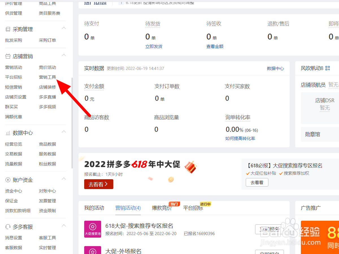Screen dimensions: 339x254
Task: Open 采购订单 in sidebar
Action: point(47,40)
